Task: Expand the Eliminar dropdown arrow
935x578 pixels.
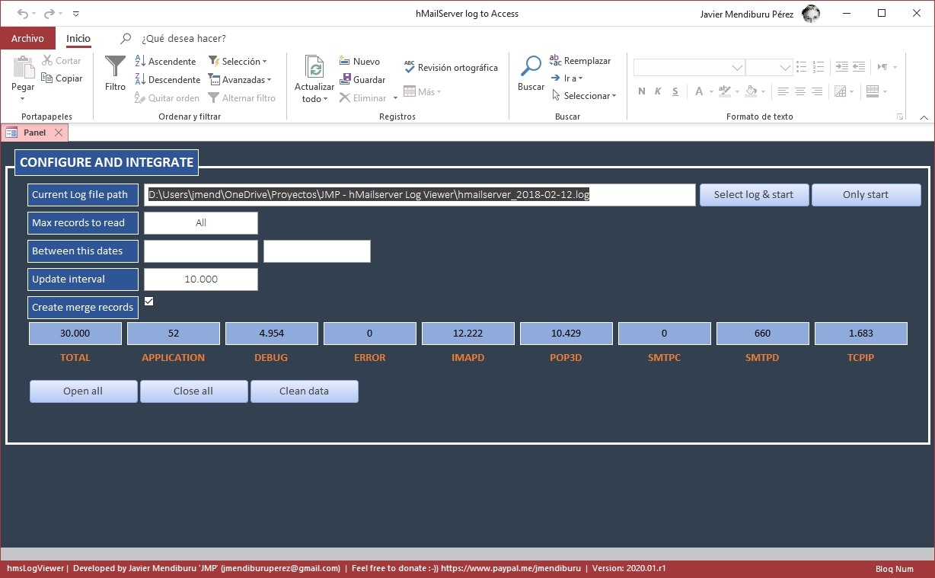Action: click(395, 98)
